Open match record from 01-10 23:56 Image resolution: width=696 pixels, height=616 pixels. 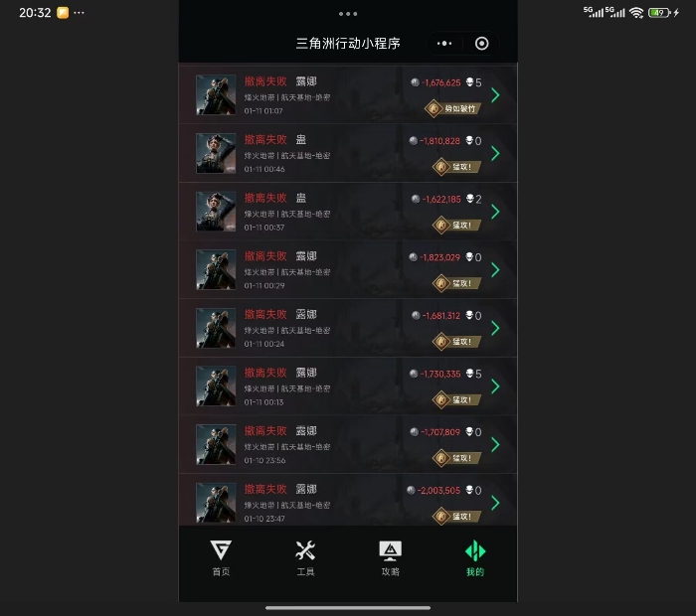coord(348,444)
